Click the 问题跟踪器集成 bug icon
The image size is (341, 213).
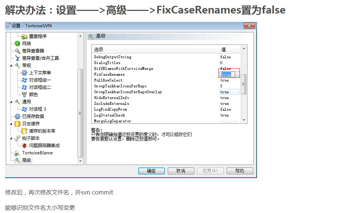pos(24,146)
